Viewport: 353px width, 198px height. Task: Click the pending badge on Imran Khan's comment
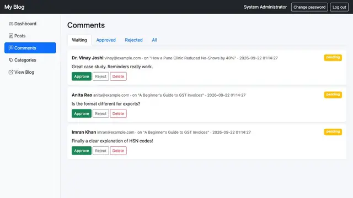click(333, 132)
